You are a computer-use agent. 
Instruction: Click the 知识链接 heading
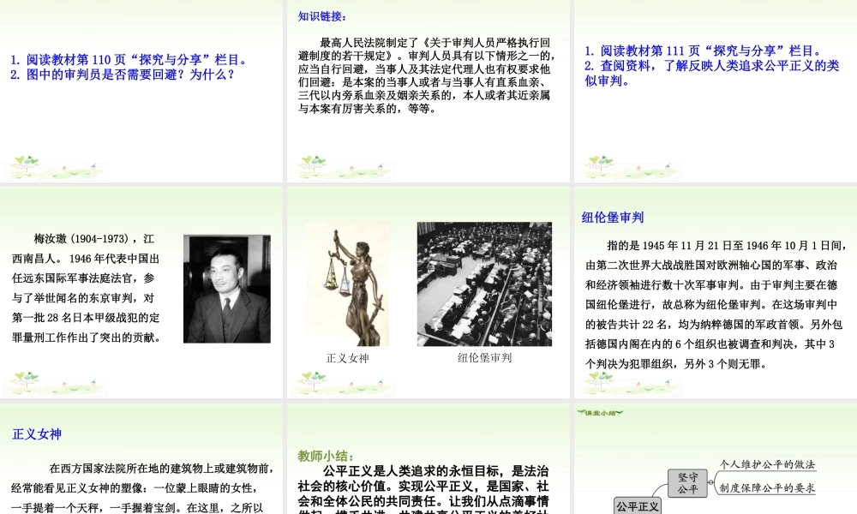point(322,15)
